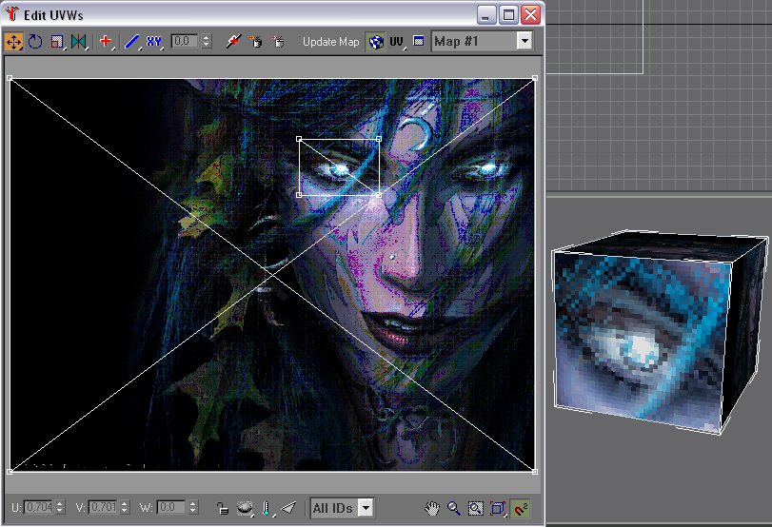The height and width of the screenshot is (527, 772).
Task: Click the Update Map button
Action: 330,42
